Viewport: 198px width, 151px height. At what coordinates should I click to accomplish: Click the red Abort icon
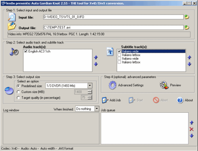(156, 100)
